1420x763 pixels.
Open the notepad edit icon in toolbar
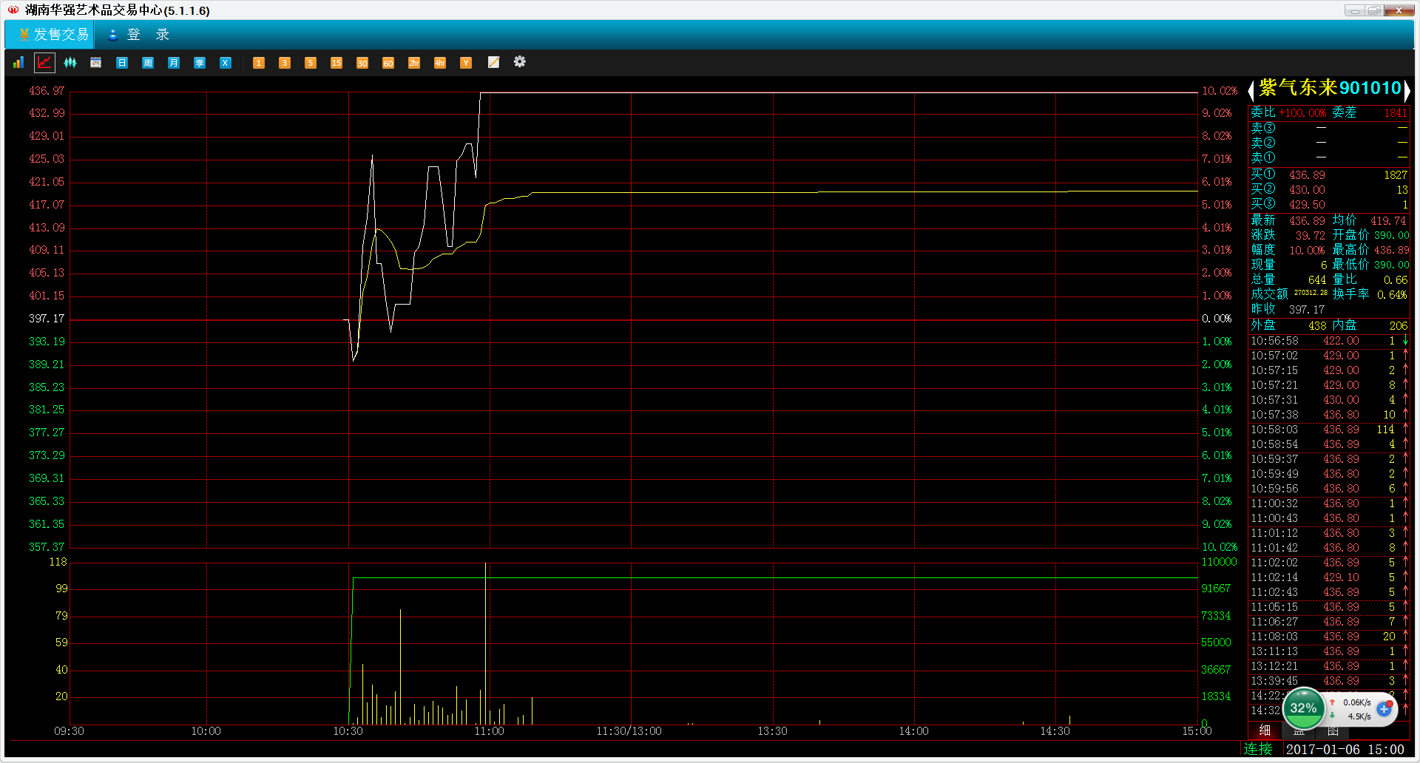(493, 62)
